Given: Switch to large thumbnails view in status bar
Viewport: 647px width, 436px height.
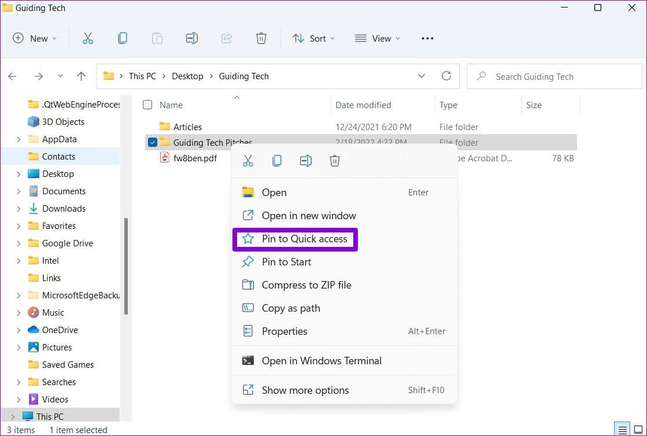Looking at the screenshot, I should coord(638,430).
